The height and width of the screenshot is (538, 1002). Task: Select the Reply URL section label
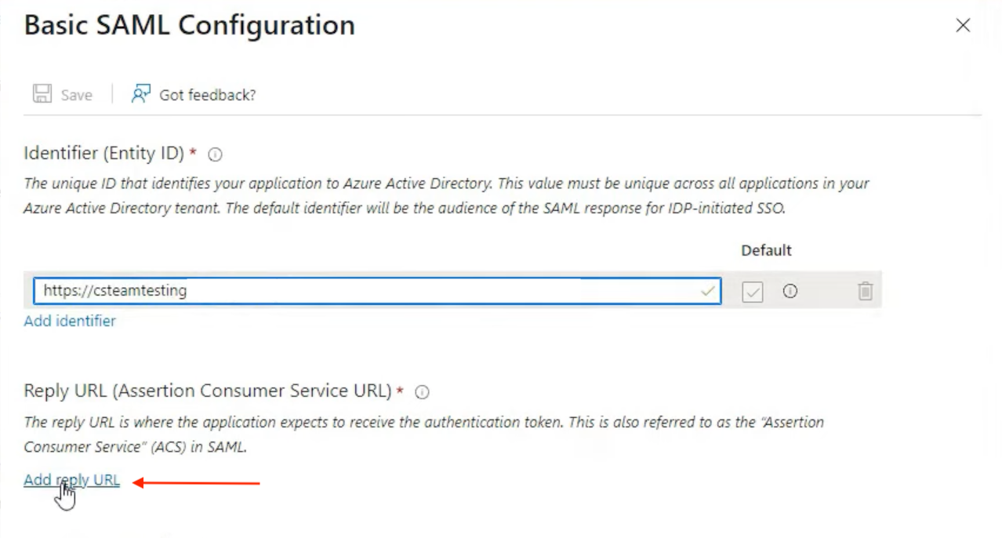[x=208, y=391]
